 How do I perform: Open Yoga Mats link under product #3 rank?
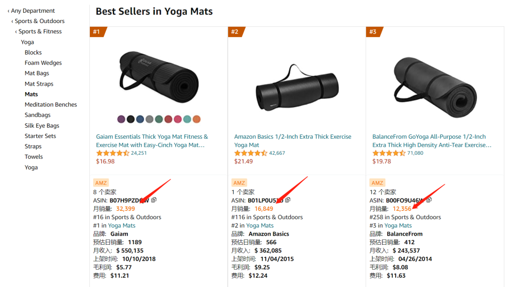pos(398,225)
